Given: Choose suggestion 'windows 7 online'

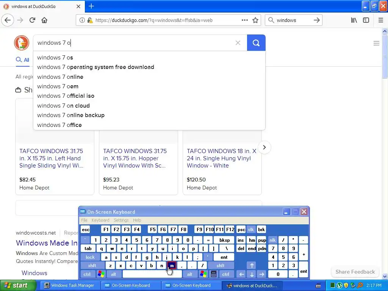Looking at the screenshot, I should (x=149, y=77).
